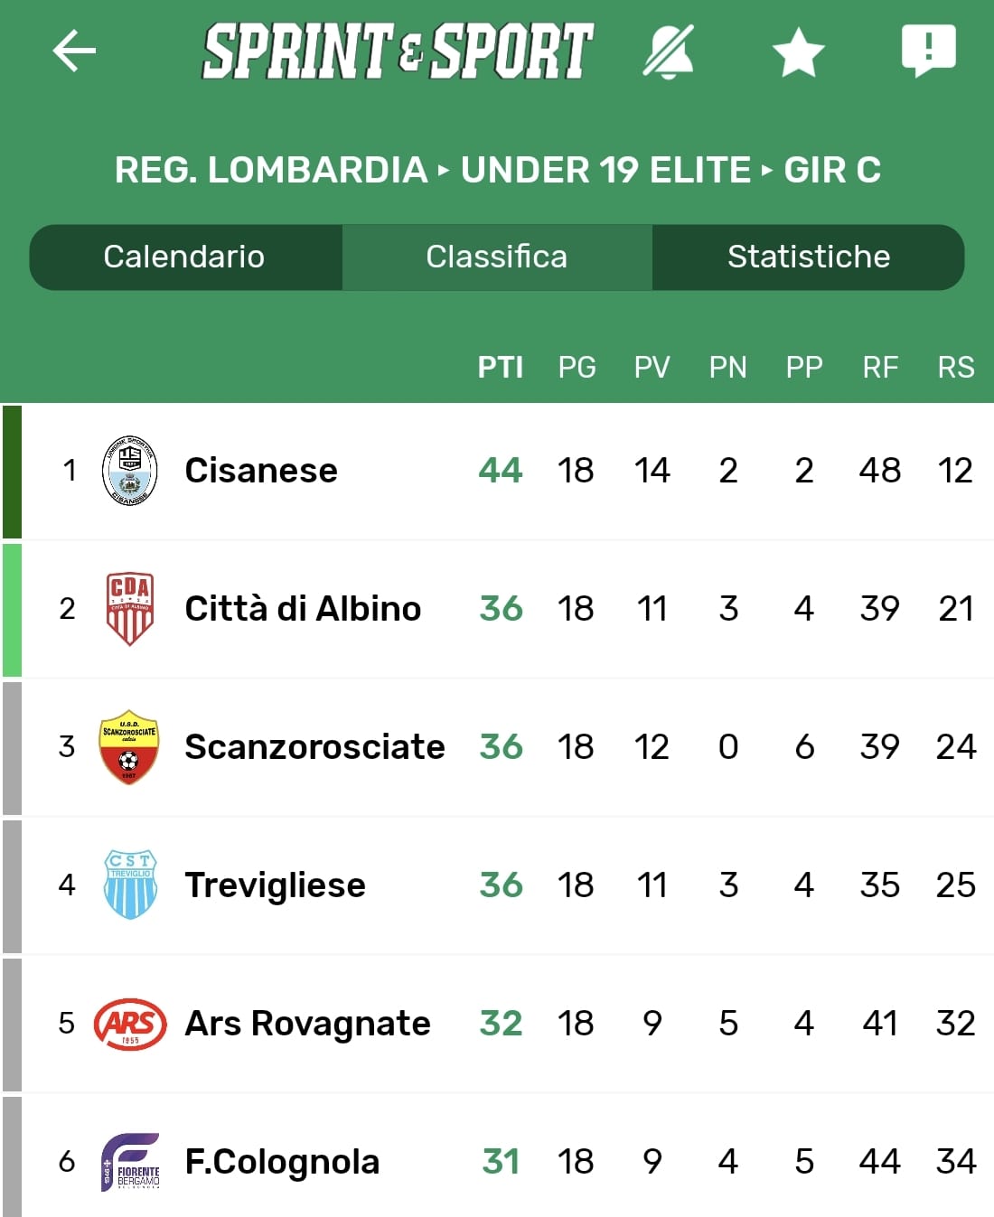Screen dimensions: 994x1217
Task: Click the RF column header
Action: tap(880, 368)
